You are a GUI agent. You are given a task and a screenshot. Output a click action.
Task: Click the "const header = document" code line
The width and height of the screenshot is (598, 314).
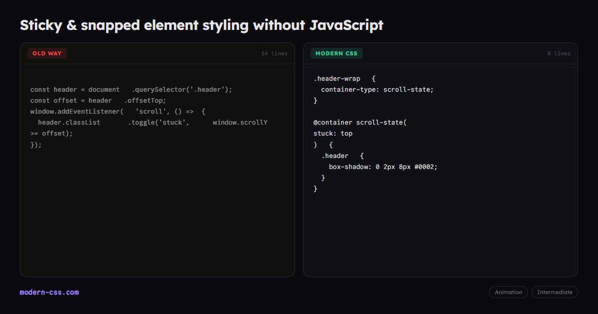tap(132, 90)
